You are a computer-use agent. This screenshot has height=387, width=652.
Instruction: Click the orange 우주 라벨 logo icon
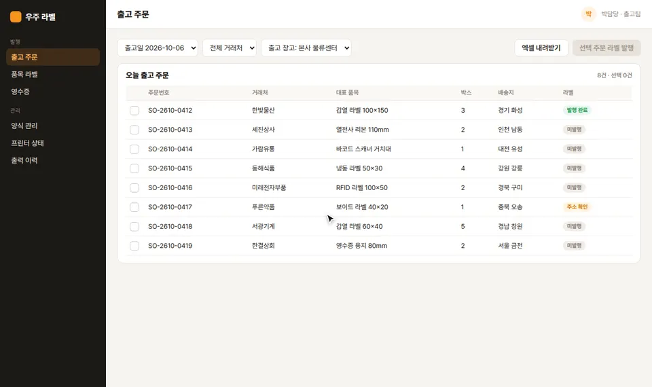coord(16,16)
